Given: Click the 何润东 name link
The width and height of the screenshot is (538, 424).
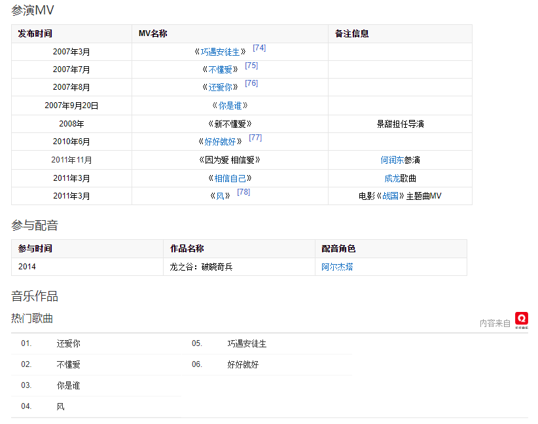Looking at the screenshot, I should pyautogui.click(x=392, y=160).
